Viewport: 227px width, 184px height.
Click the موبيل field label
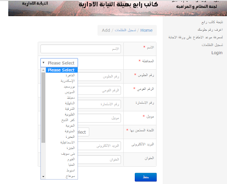(150, 116)
